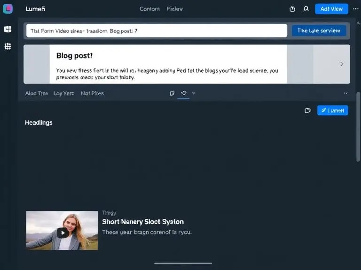Go to next blog post with chevron arrow

(342, 64)
